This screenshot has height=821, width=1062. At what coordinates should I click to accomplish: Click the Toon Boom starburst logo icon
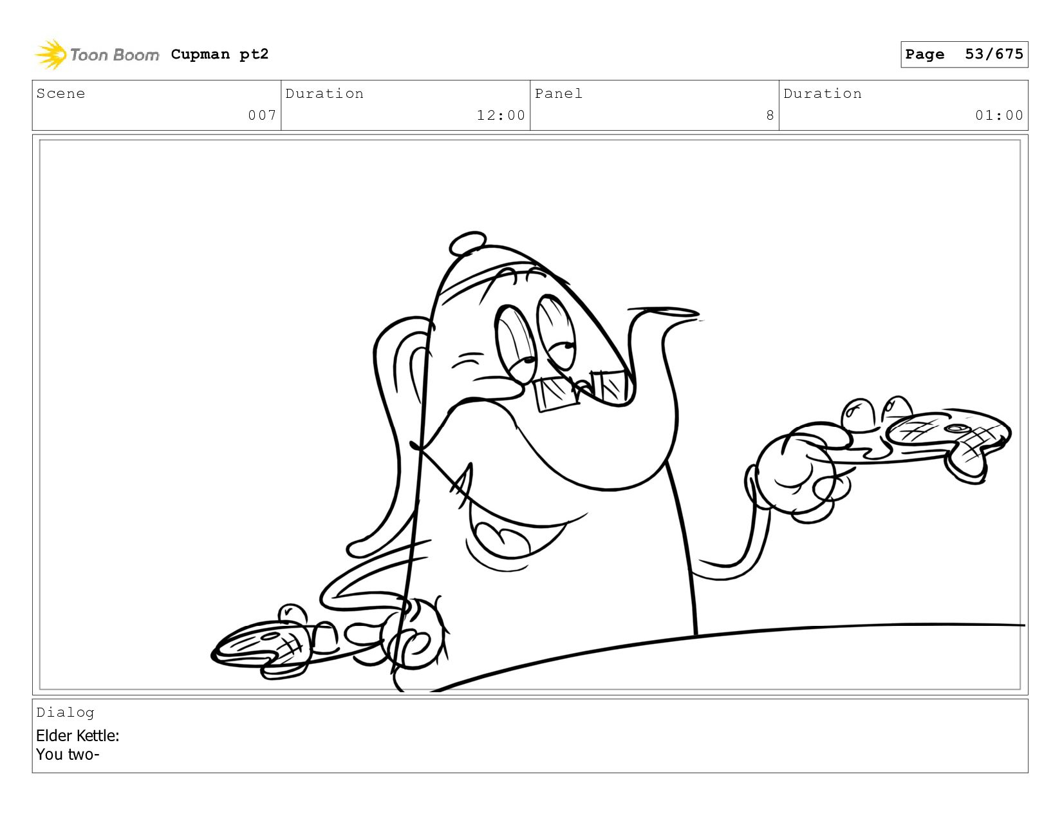pyautogui.click(x=51, y=54)
